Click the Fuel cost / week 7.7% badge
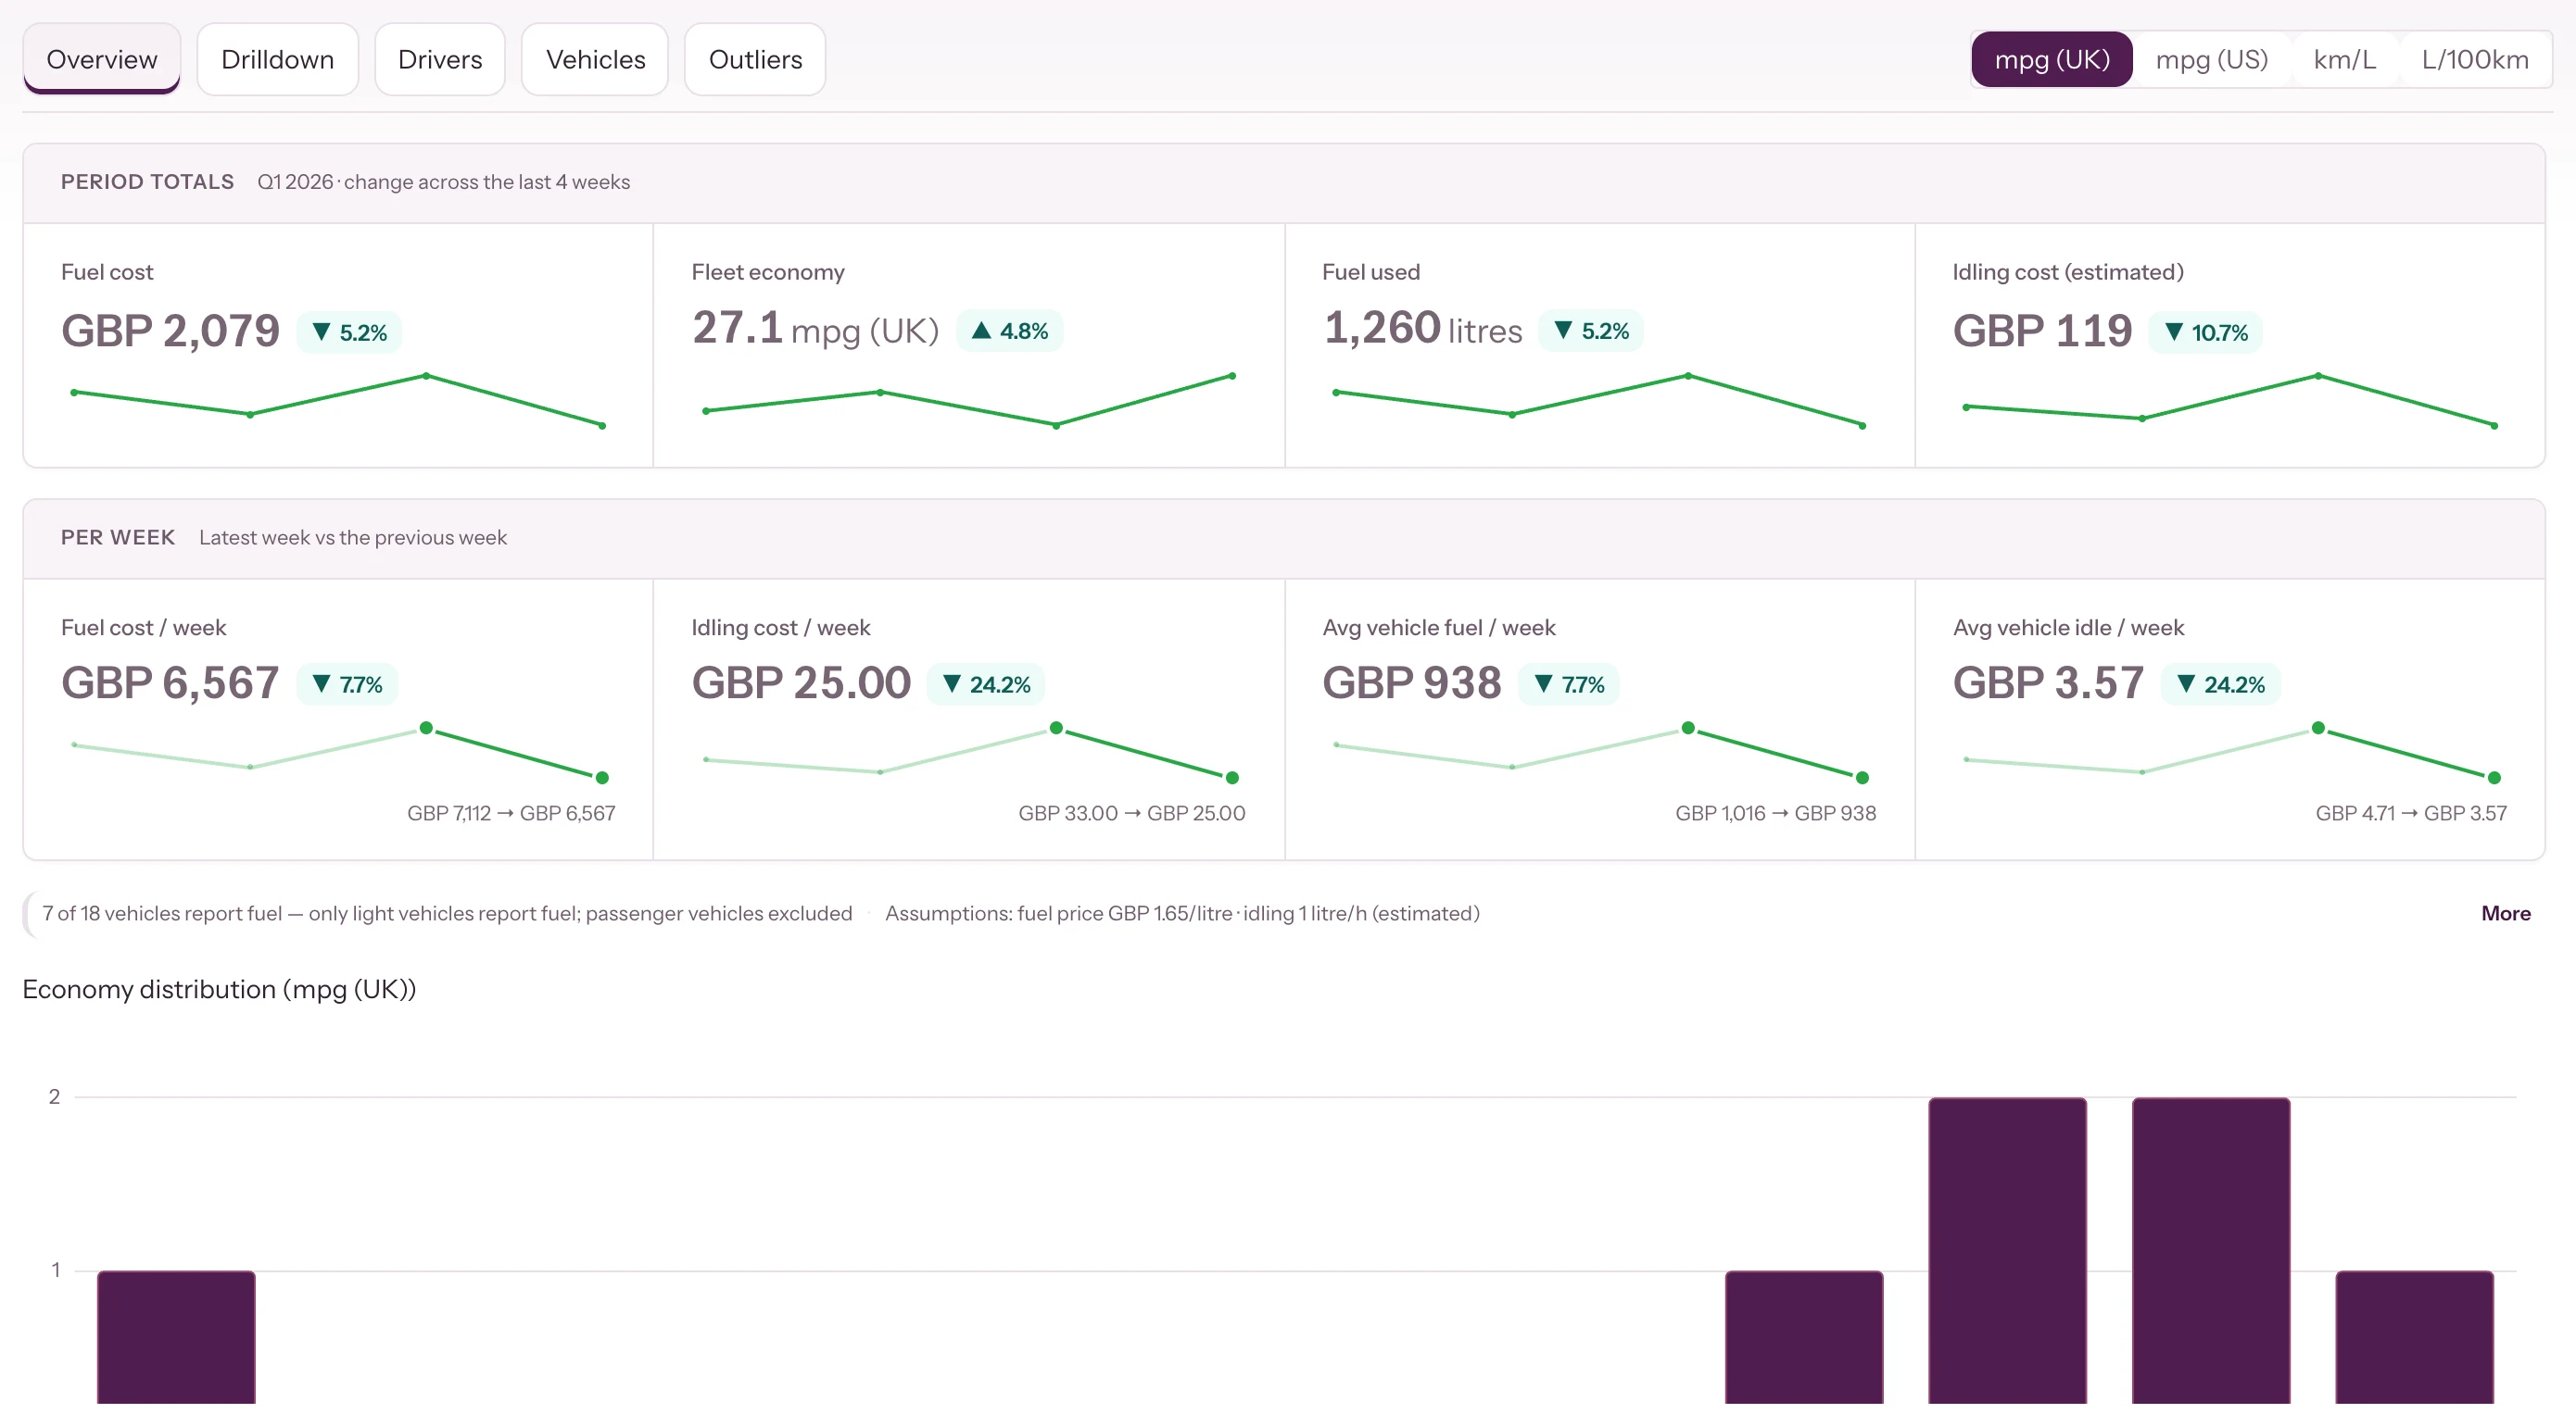 [x=347, y=684]
